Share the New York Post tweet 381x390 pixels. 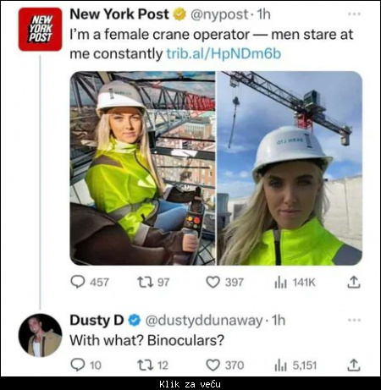[354, 282]
